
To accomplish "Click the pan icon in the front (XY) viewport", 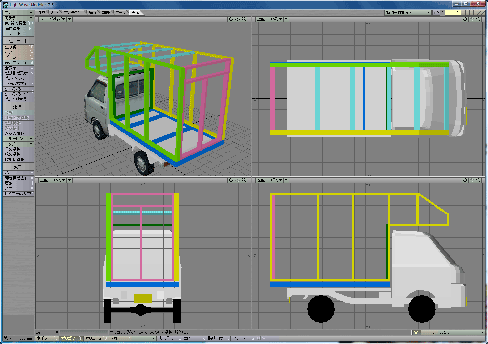I will [231, 180].
